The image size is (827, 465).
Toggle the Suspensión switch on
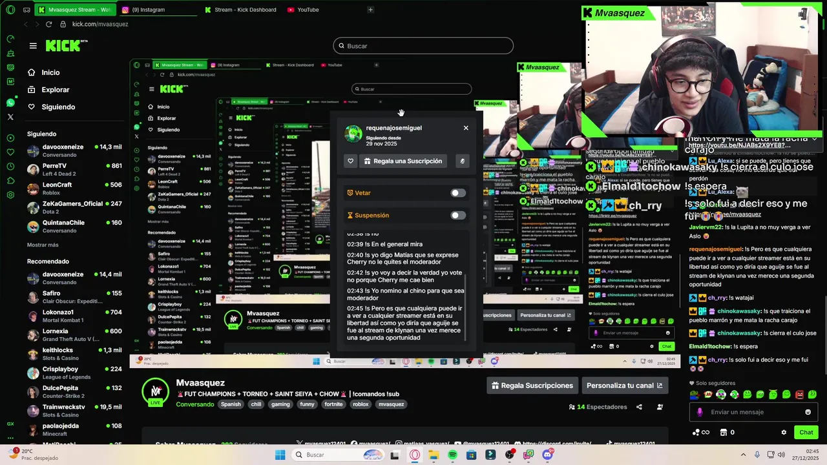458,215
